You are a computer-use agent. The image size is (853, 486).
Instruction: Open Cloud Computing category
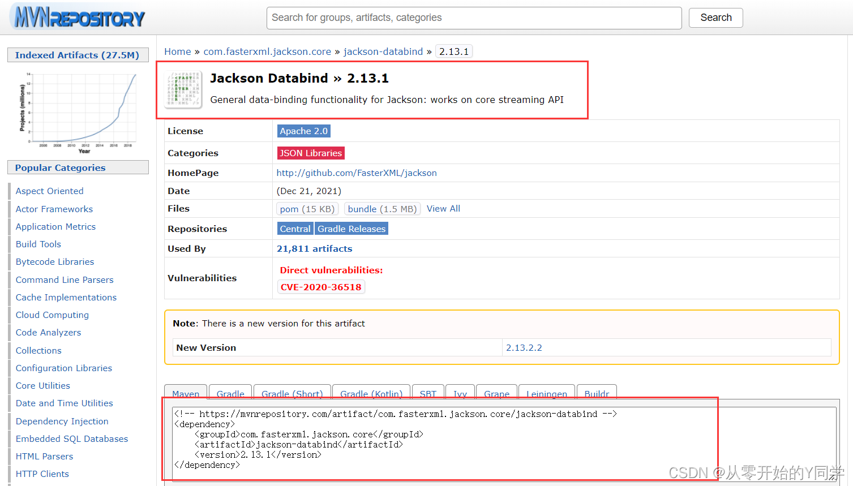pyautogui.click(x=52, y=315)
